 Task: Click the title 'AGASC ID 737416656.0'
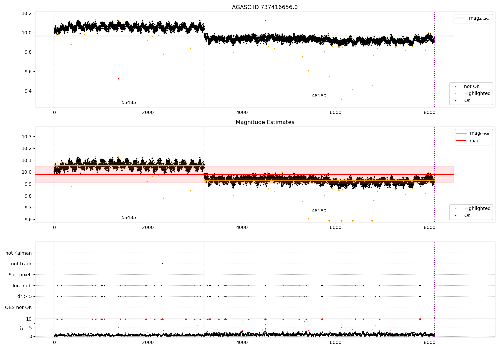click(x=265, y=7)
